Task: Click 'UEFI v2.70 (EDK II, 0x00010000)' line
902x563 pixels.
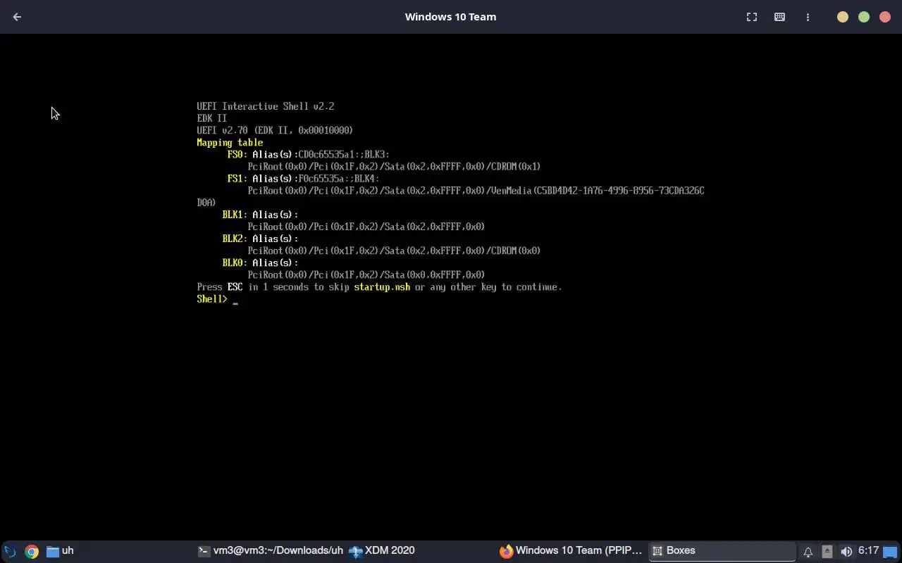Action: click(x=275, y=130)
